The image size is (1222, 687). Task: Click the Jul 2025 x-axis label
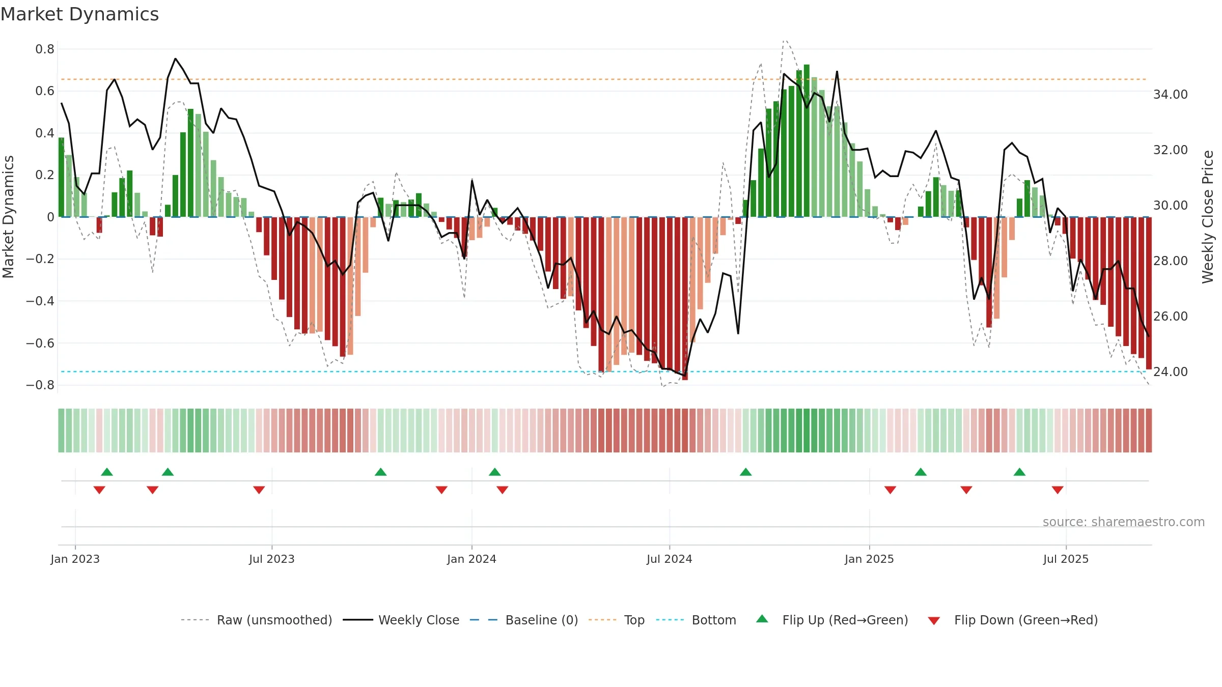1066,559
